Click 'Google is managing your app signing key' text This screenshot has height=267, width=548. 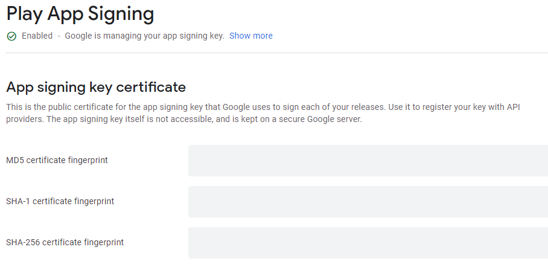pyautogui.click(x=144, y=36)
